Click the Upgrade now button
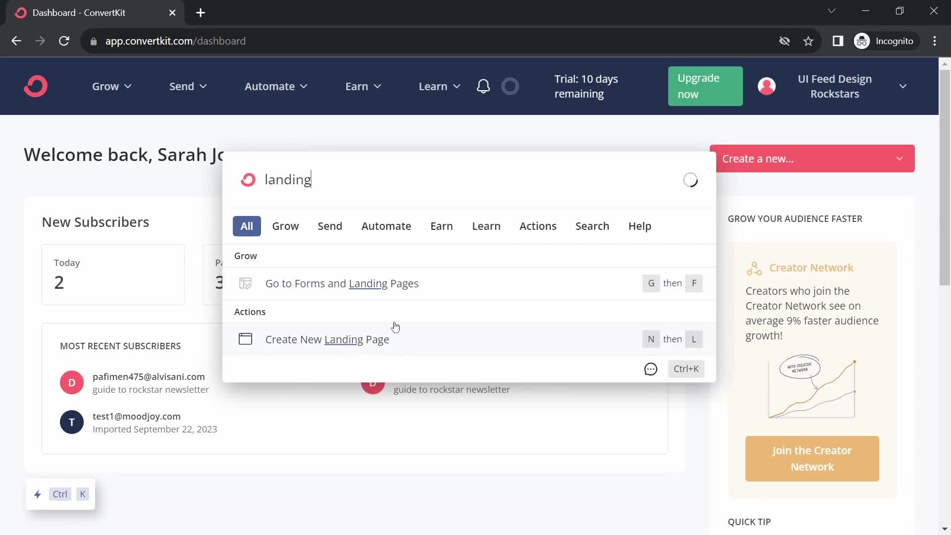 pos(705,86)
